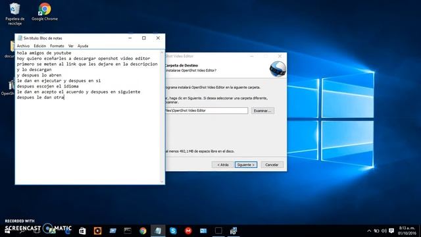Open the Edge browser taskbar icon
Screen dimensions: 421x237
click(x=67, y=231)
